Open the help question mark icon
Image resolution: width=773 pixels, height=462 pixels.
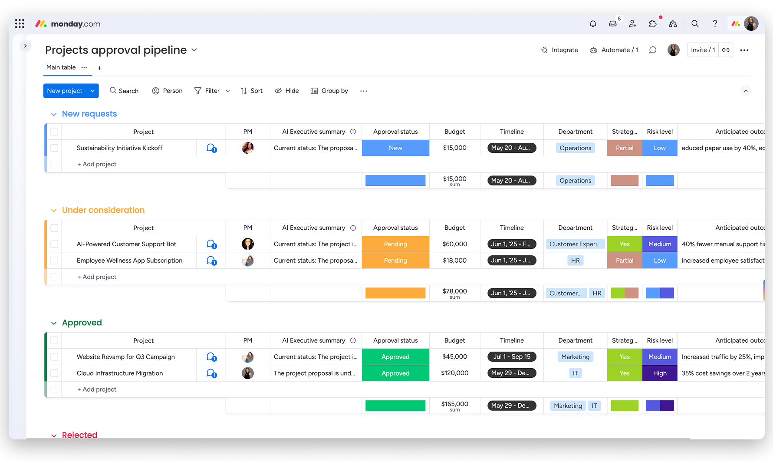tap(715, 24)
